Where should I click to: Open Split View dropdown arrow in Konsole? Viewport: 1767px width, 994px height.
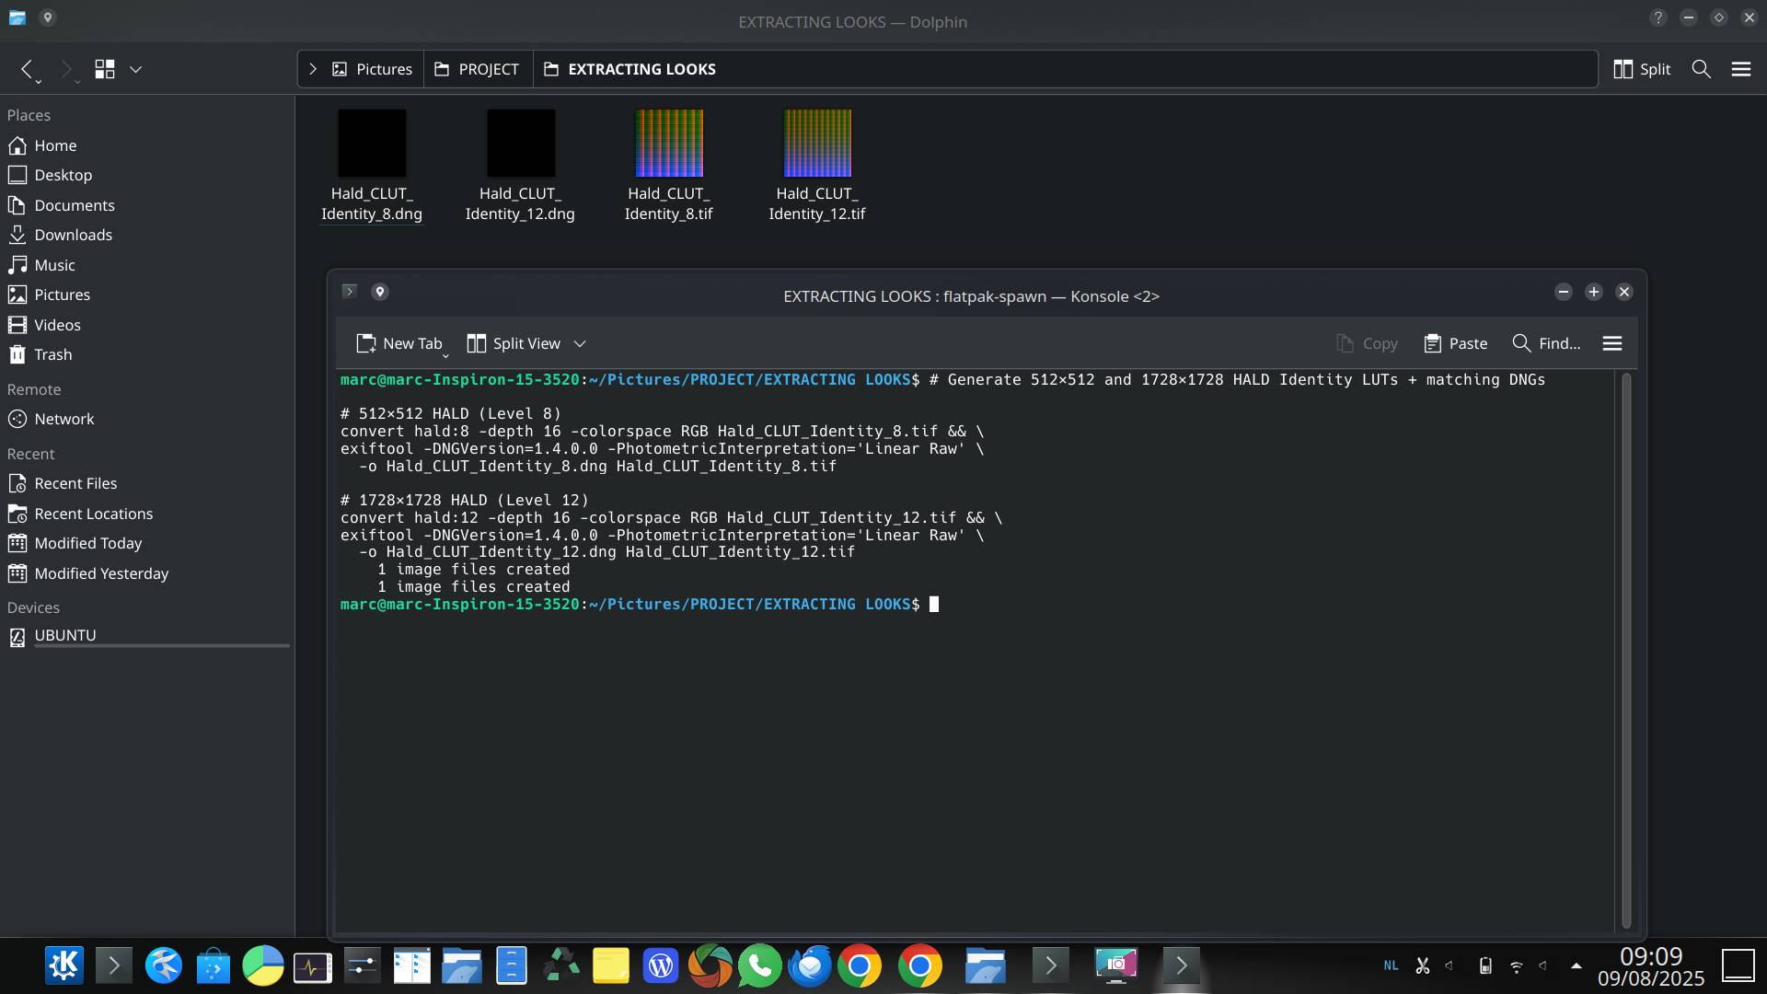point(580,343)
